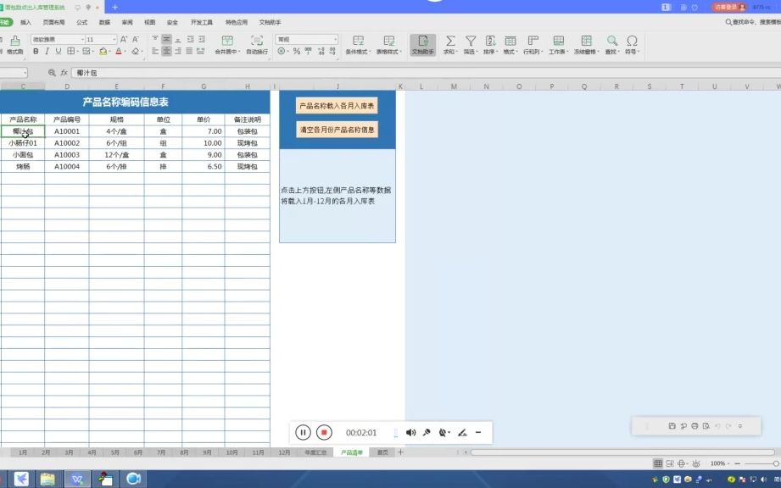This screenshot has height=488, width=781.
Task: Open the Symbol (符号) icon
Action: [633, 42]
